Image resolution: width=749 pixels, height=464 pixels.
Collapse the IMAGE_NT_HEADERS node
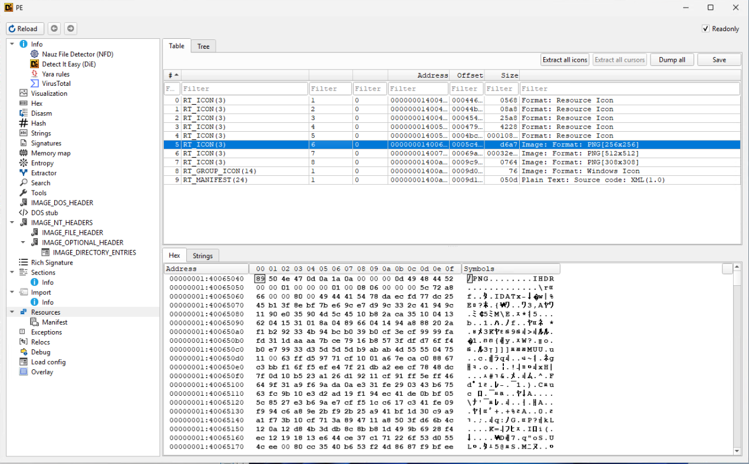point(12,223)
